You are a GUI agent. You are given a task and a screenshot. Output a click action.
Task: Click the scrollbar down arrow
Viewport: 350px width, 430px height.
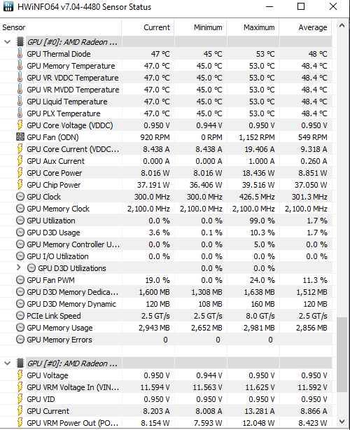(x=342, y=421)
